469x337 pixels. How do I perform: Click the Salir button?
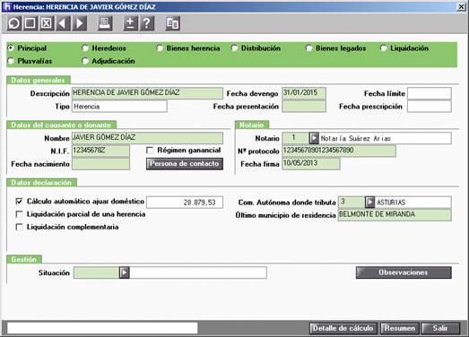point(440,328)
